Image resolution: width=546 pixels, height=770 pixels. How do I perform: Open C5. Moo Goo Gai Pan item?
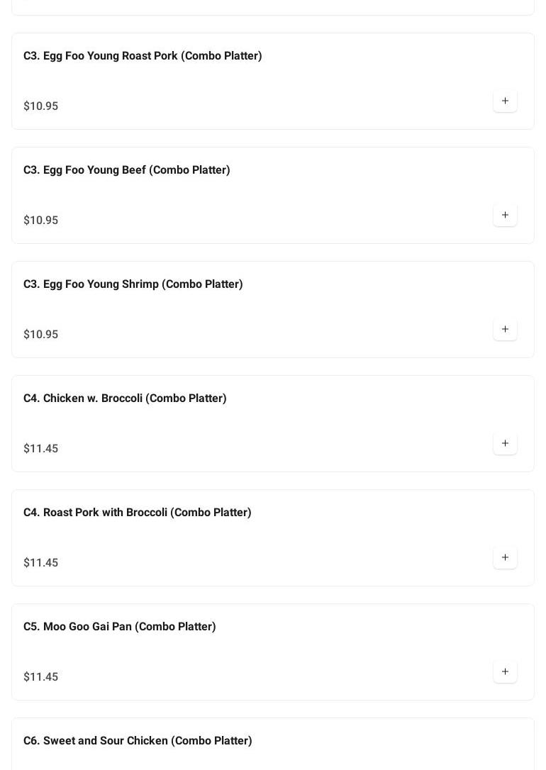tap(120, 627)
